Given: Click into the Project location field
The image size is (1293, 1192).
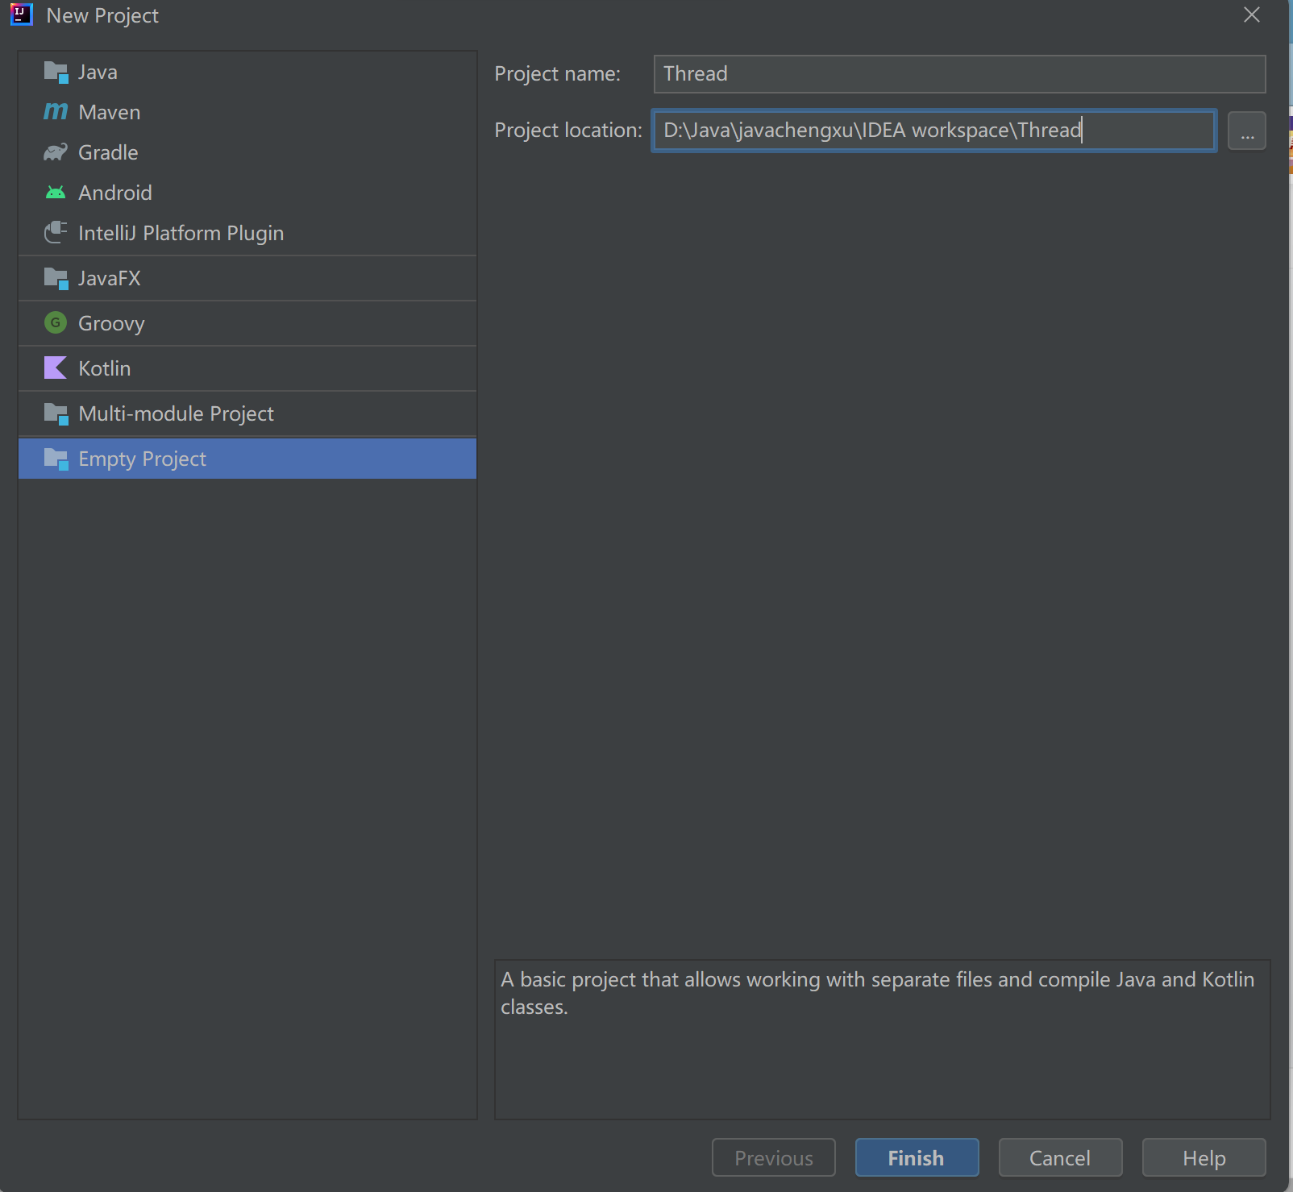Looking at the screenshot, I should tap(934, 130).
